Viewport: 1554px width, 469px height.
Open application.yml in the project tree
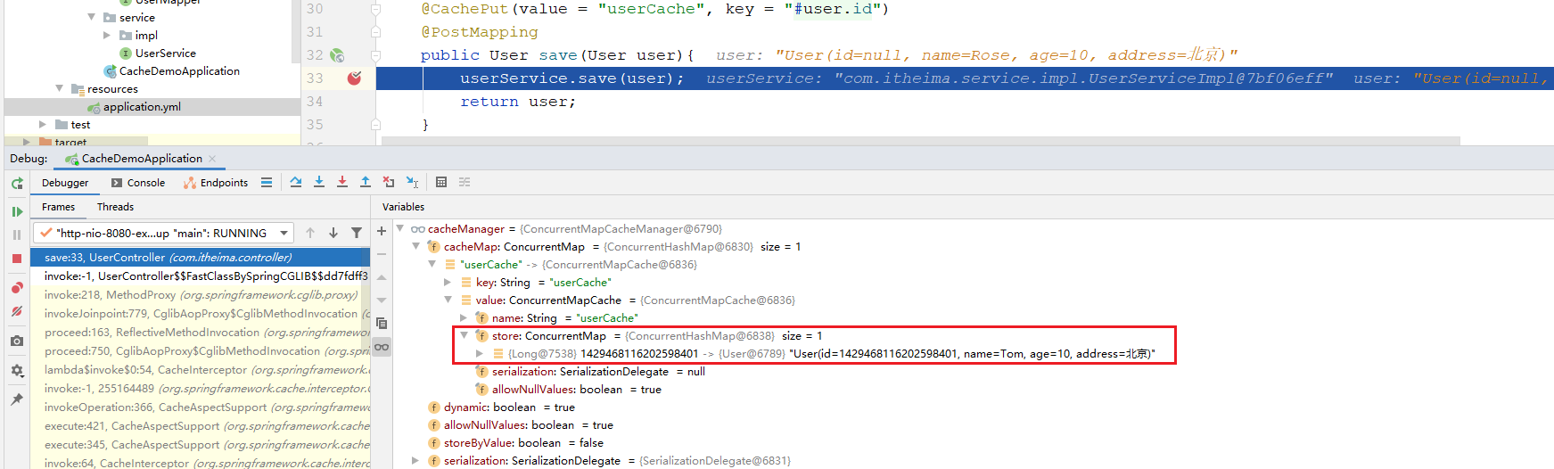(142, 107)
